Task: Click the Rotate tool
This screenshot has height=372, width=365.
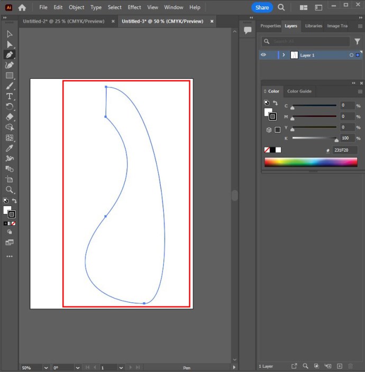Action: [x=10, y=107]
